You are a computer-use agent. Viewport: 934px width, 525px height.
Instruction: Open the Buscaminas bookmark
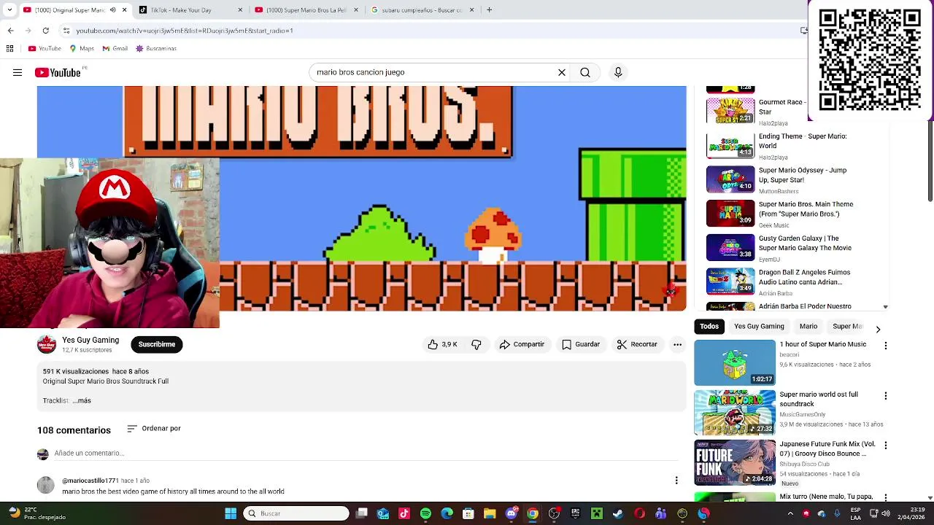(156, 48)
